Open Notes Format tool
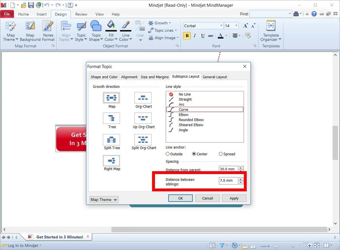Image resolution: width=340 pixels, height=250 pixels. (x=48, y=31)
